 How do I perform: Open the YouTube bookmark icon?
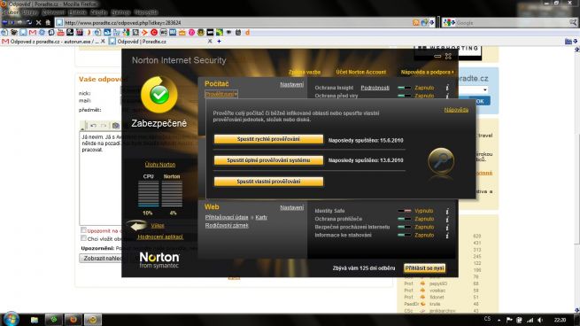click(61, 33)
